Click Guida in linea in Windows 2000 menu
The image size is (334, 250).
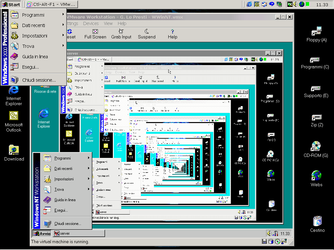pos(37,57)
